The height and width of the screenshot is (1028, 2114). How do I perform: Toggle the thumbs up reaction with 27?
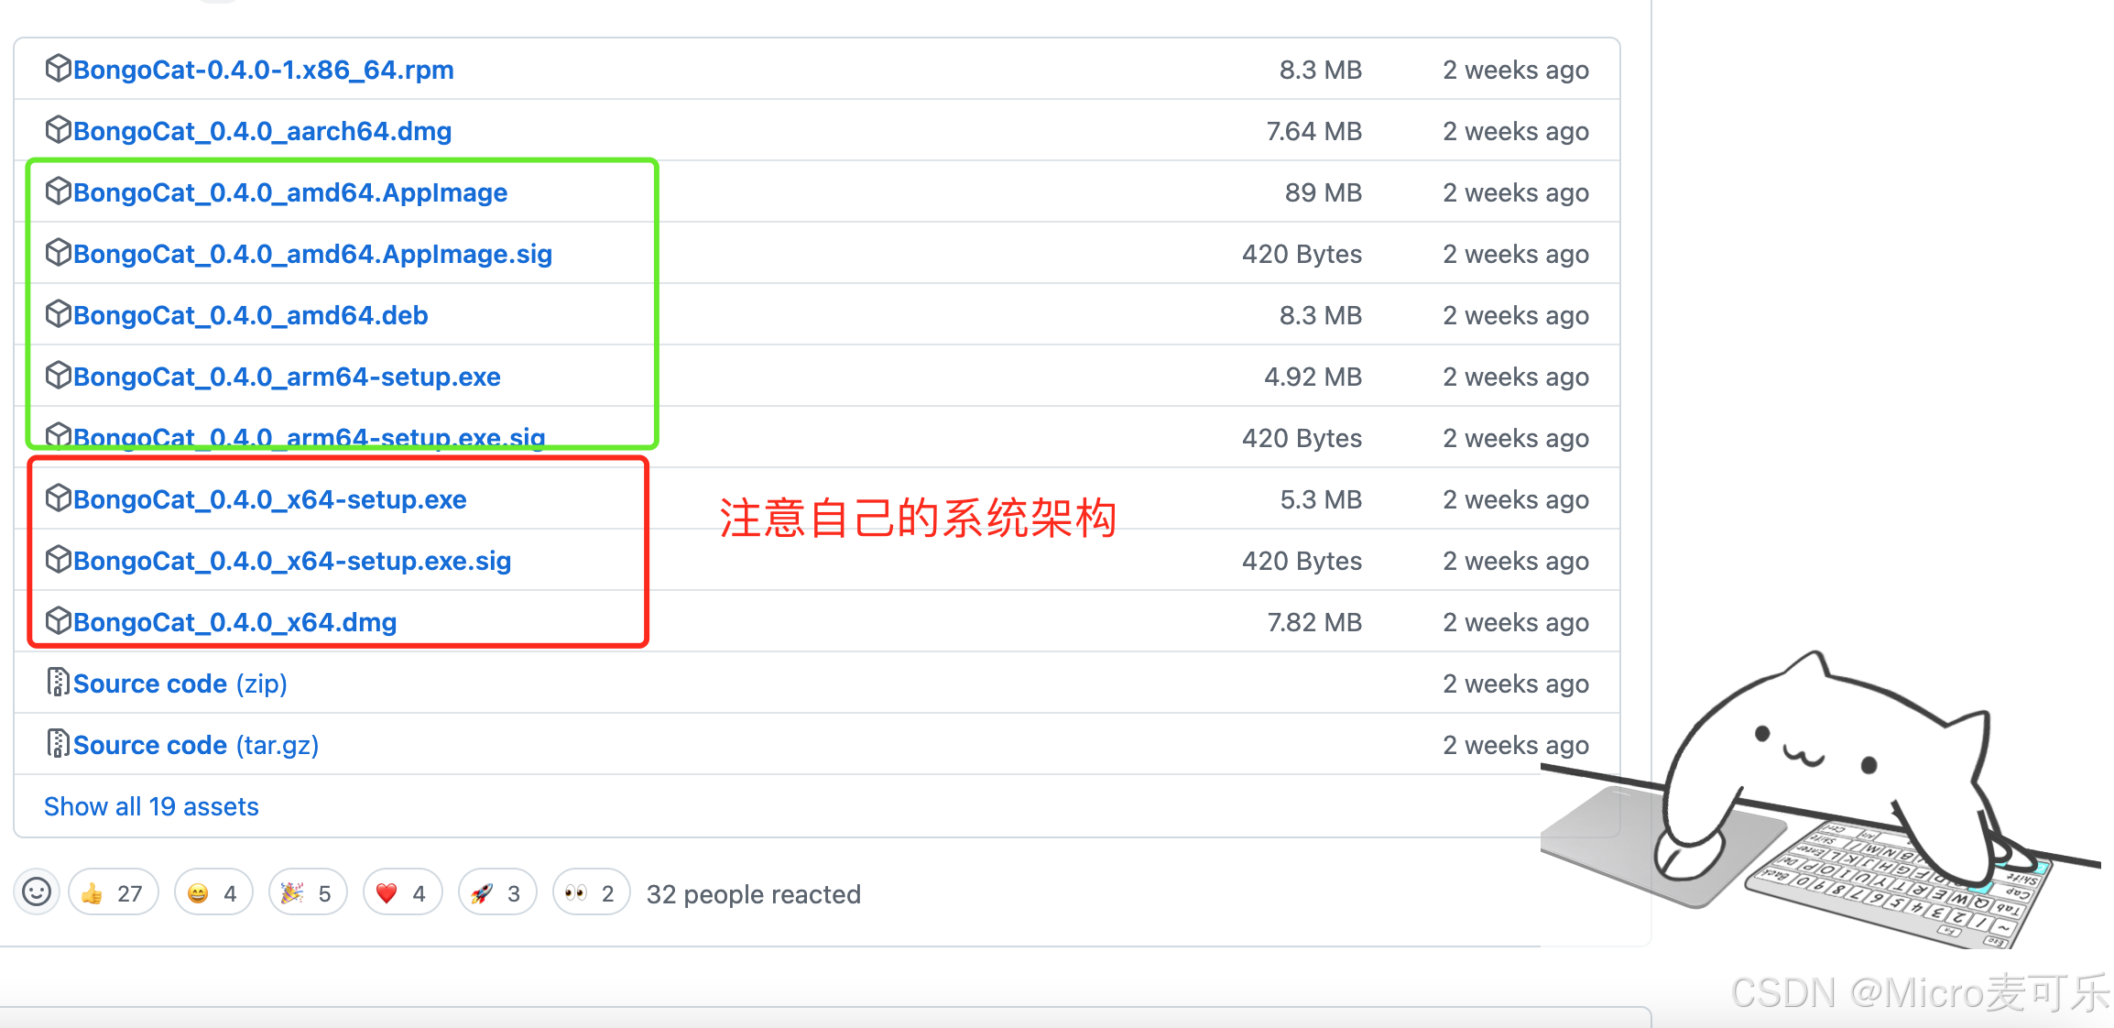(113, 893)
